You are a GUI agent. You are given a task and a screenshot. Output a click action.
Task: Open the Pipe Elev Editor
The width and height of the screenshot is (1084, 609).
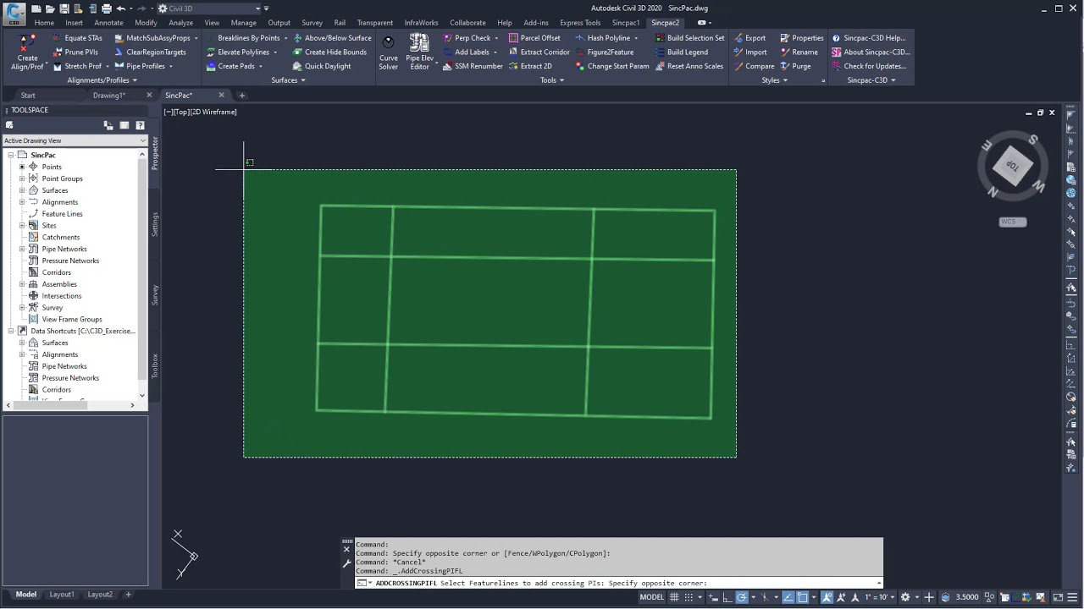tap(419, 52)
